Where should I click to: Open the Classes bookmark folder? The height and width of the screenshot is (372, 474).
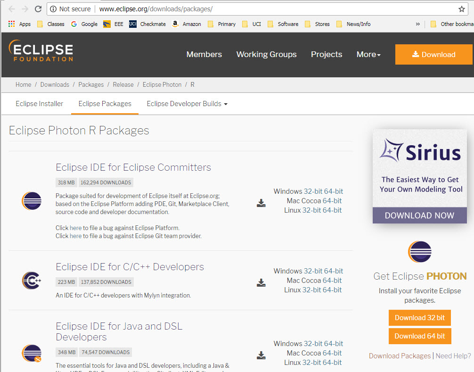click(x=50, y=24)
